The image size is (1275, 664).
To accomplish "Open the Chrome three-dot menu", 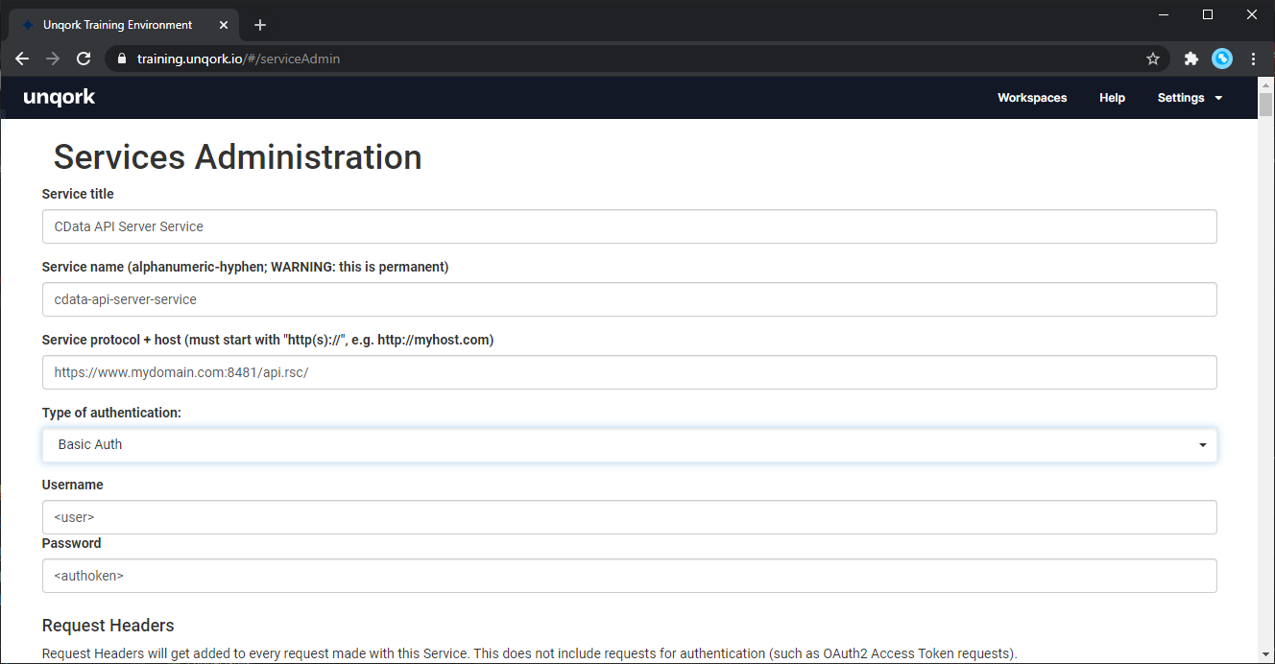I will click(x=1254, y=59).
